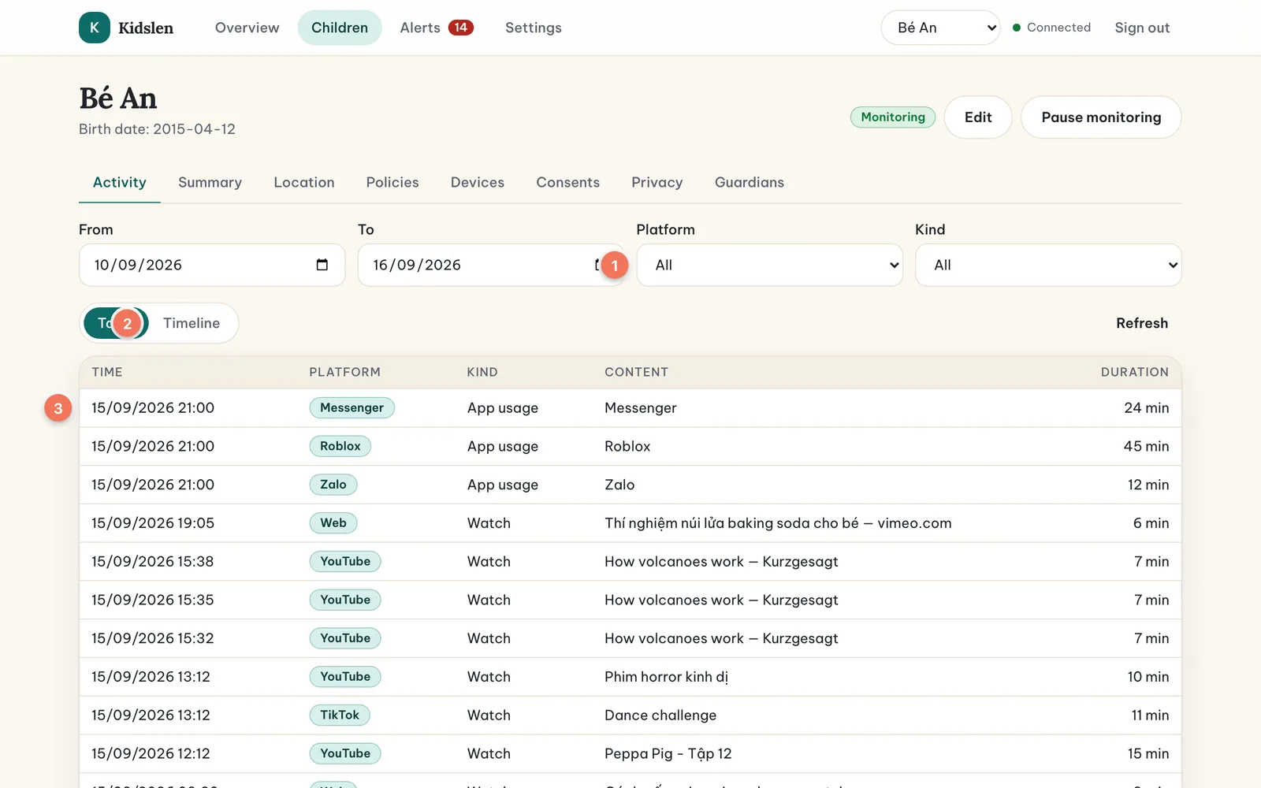
Task: Click the DURATION column header
Action: click(x=1135, y=372)
